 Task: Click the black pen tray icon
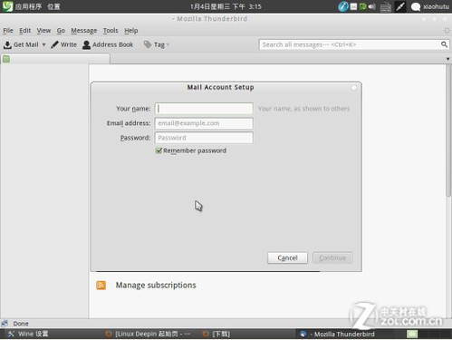(x=400, y=6)
